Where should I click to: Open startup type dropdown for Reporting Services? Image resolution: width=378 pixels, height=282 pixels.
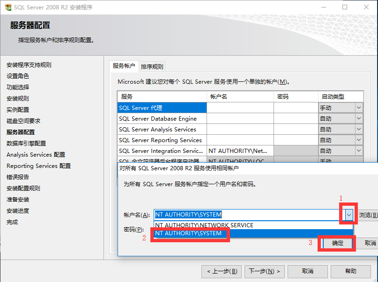pyautogui.click(x=359, y=140)
